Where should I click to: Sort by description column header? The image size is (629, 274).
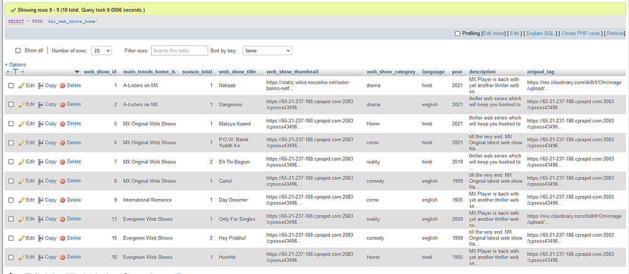click(482, 72)
